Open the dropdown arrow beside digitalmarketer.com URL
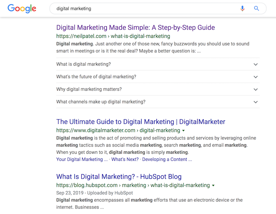The height and width of the screenshot is (214, 276). (x=183, y=130)
